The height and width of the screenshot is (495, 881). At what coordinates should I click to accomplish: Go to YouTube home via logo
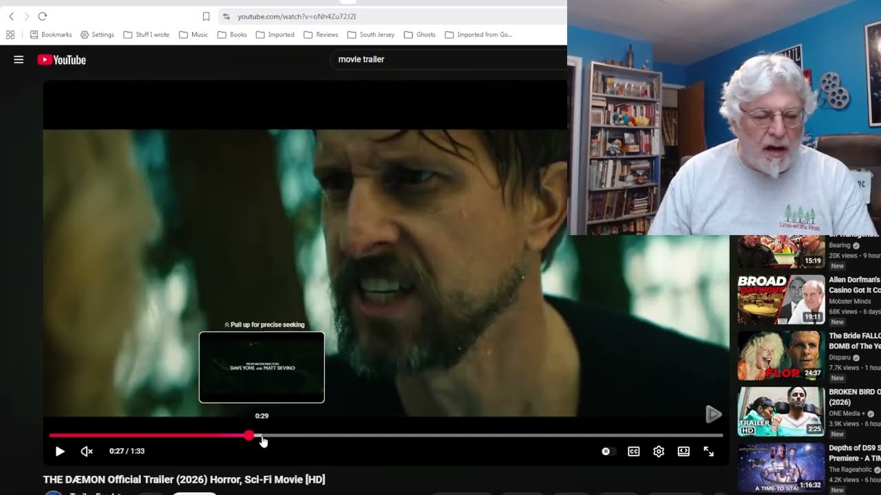(61, 60)
